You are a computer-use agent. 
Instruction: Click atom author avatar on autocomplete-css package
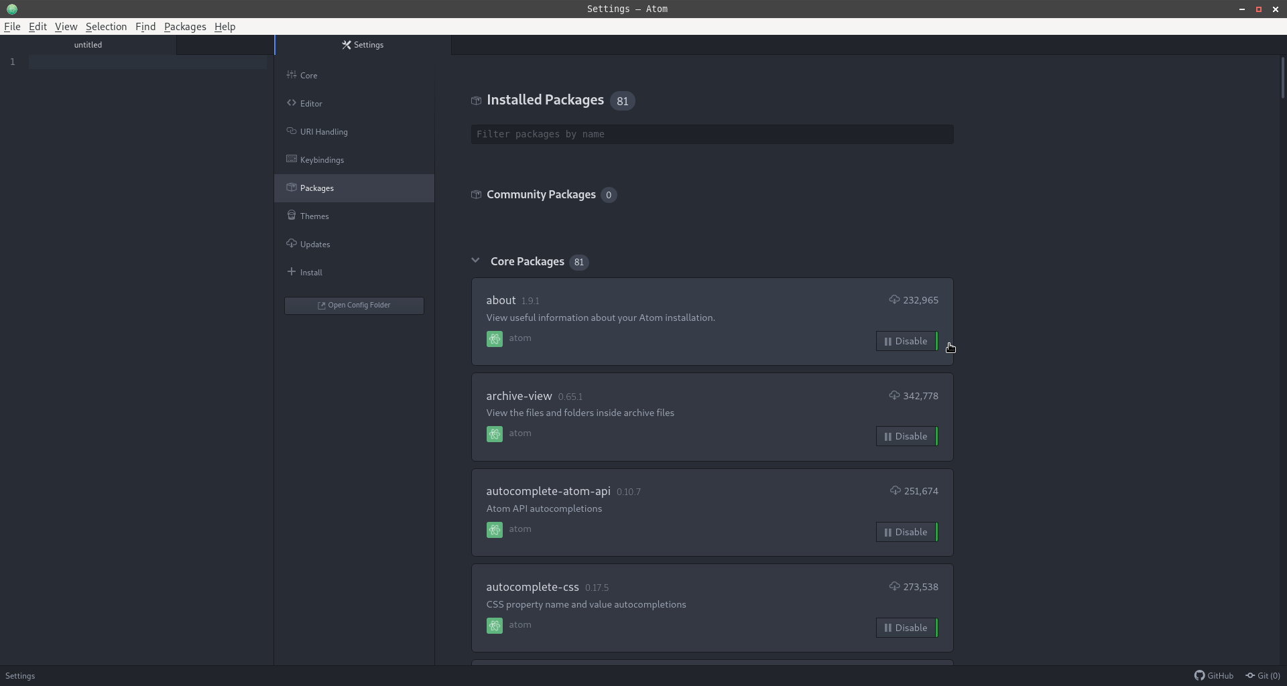point(495,626)
